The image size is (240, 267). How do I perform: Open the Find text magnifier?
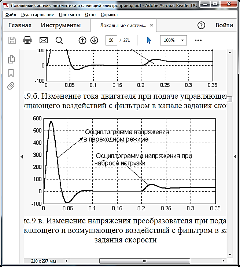click(59, 40)
